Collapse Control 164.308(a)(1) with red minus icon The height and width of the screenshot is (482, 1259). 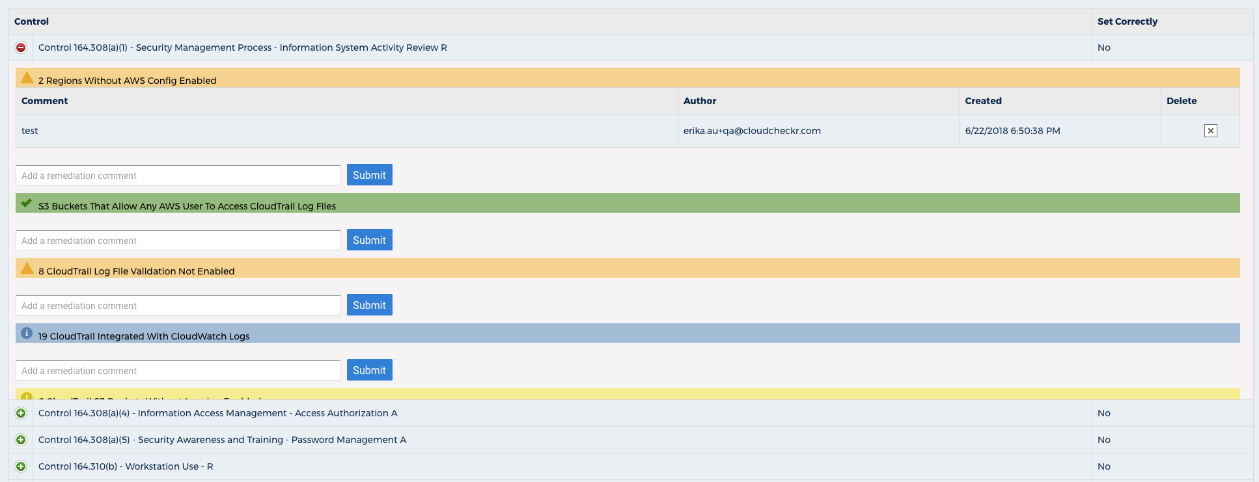pos(21,47)
